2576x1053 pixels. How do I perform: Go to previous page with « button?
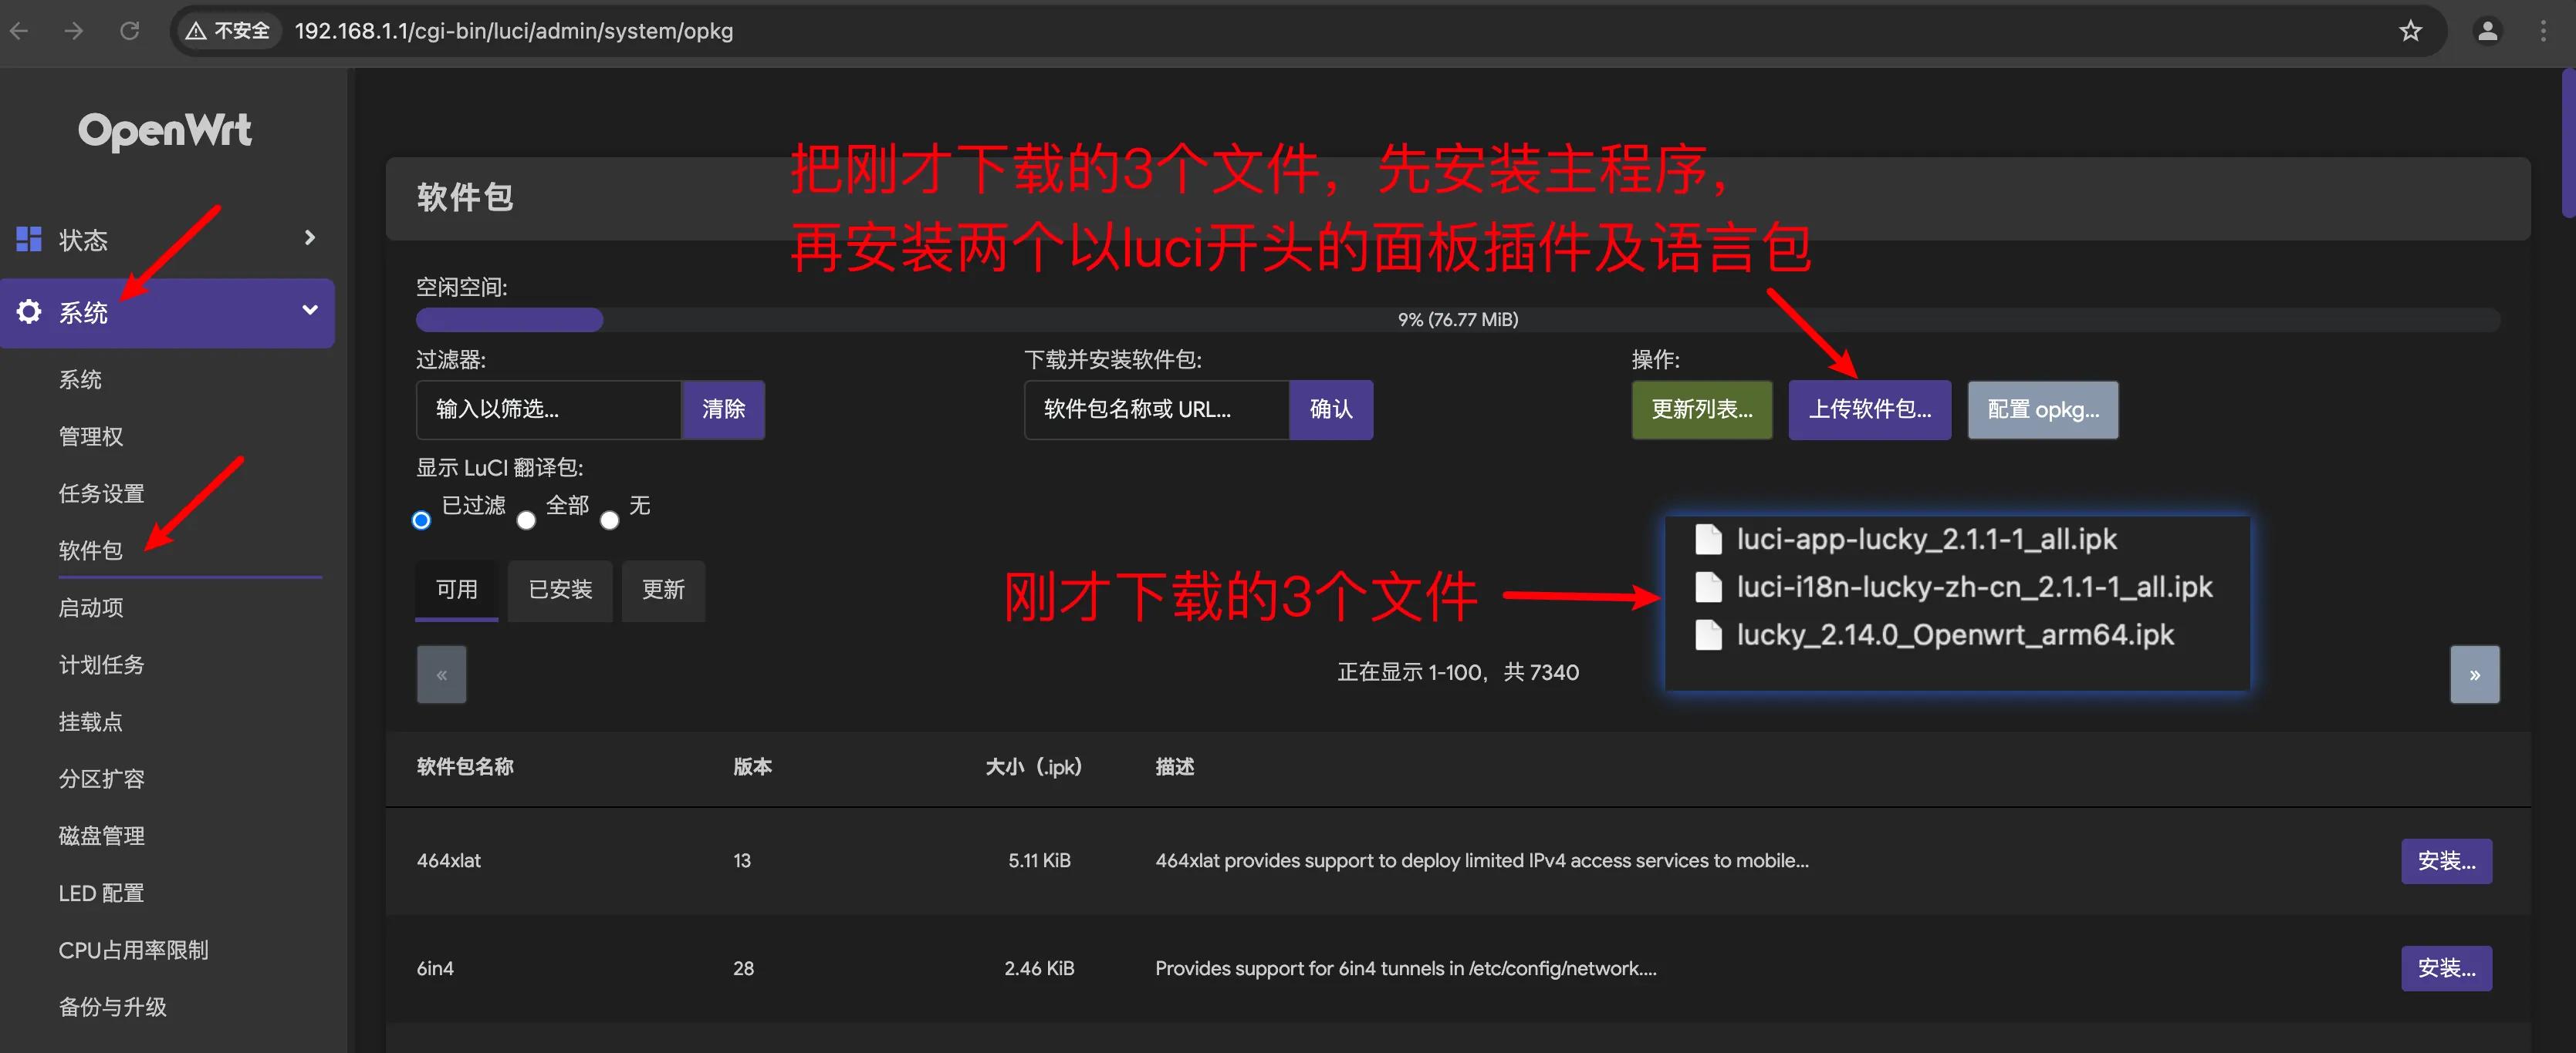(x=441, y=675)
